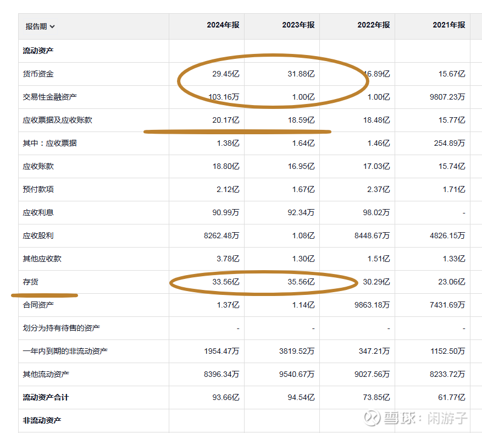Click the 73.85亿 value

point(376,397)
